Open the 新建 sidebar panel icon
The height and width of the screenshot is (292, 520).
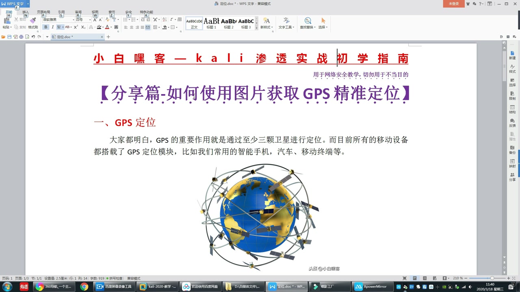(x=512, y=55)
